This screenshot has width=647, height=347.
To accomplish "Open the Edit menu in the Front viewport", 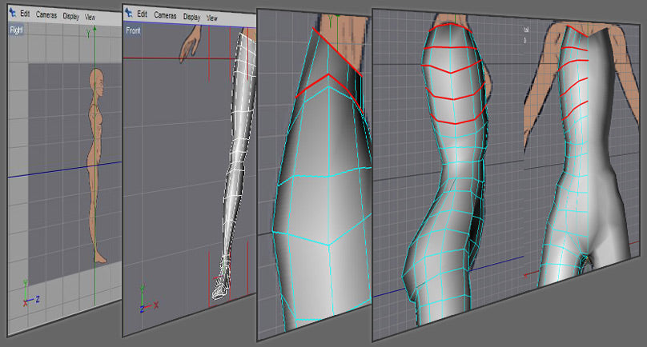I will pyautogui.click(x=142, y=14).
